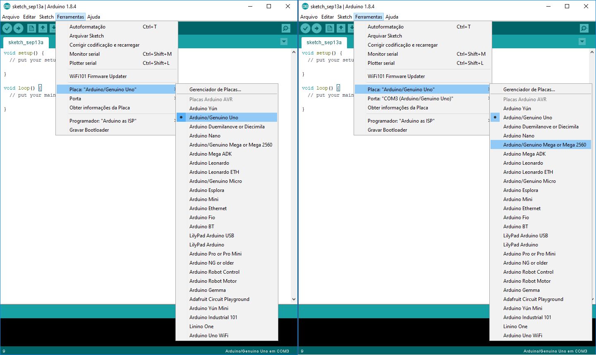Click status text "Arduino/Genuino Uno em COM3" in left window
This screenshot has height=355, width=596.
257,351
